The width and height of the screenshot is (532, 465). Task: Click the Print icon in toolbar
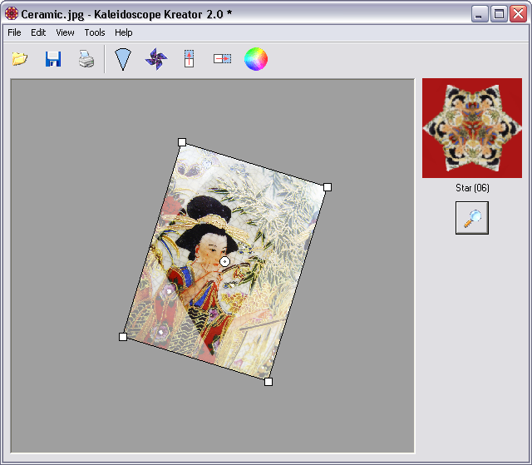pyautogui.click(x=86, y=59)
